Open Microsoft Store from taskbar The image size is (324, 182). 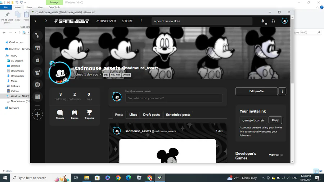[97, 178]
